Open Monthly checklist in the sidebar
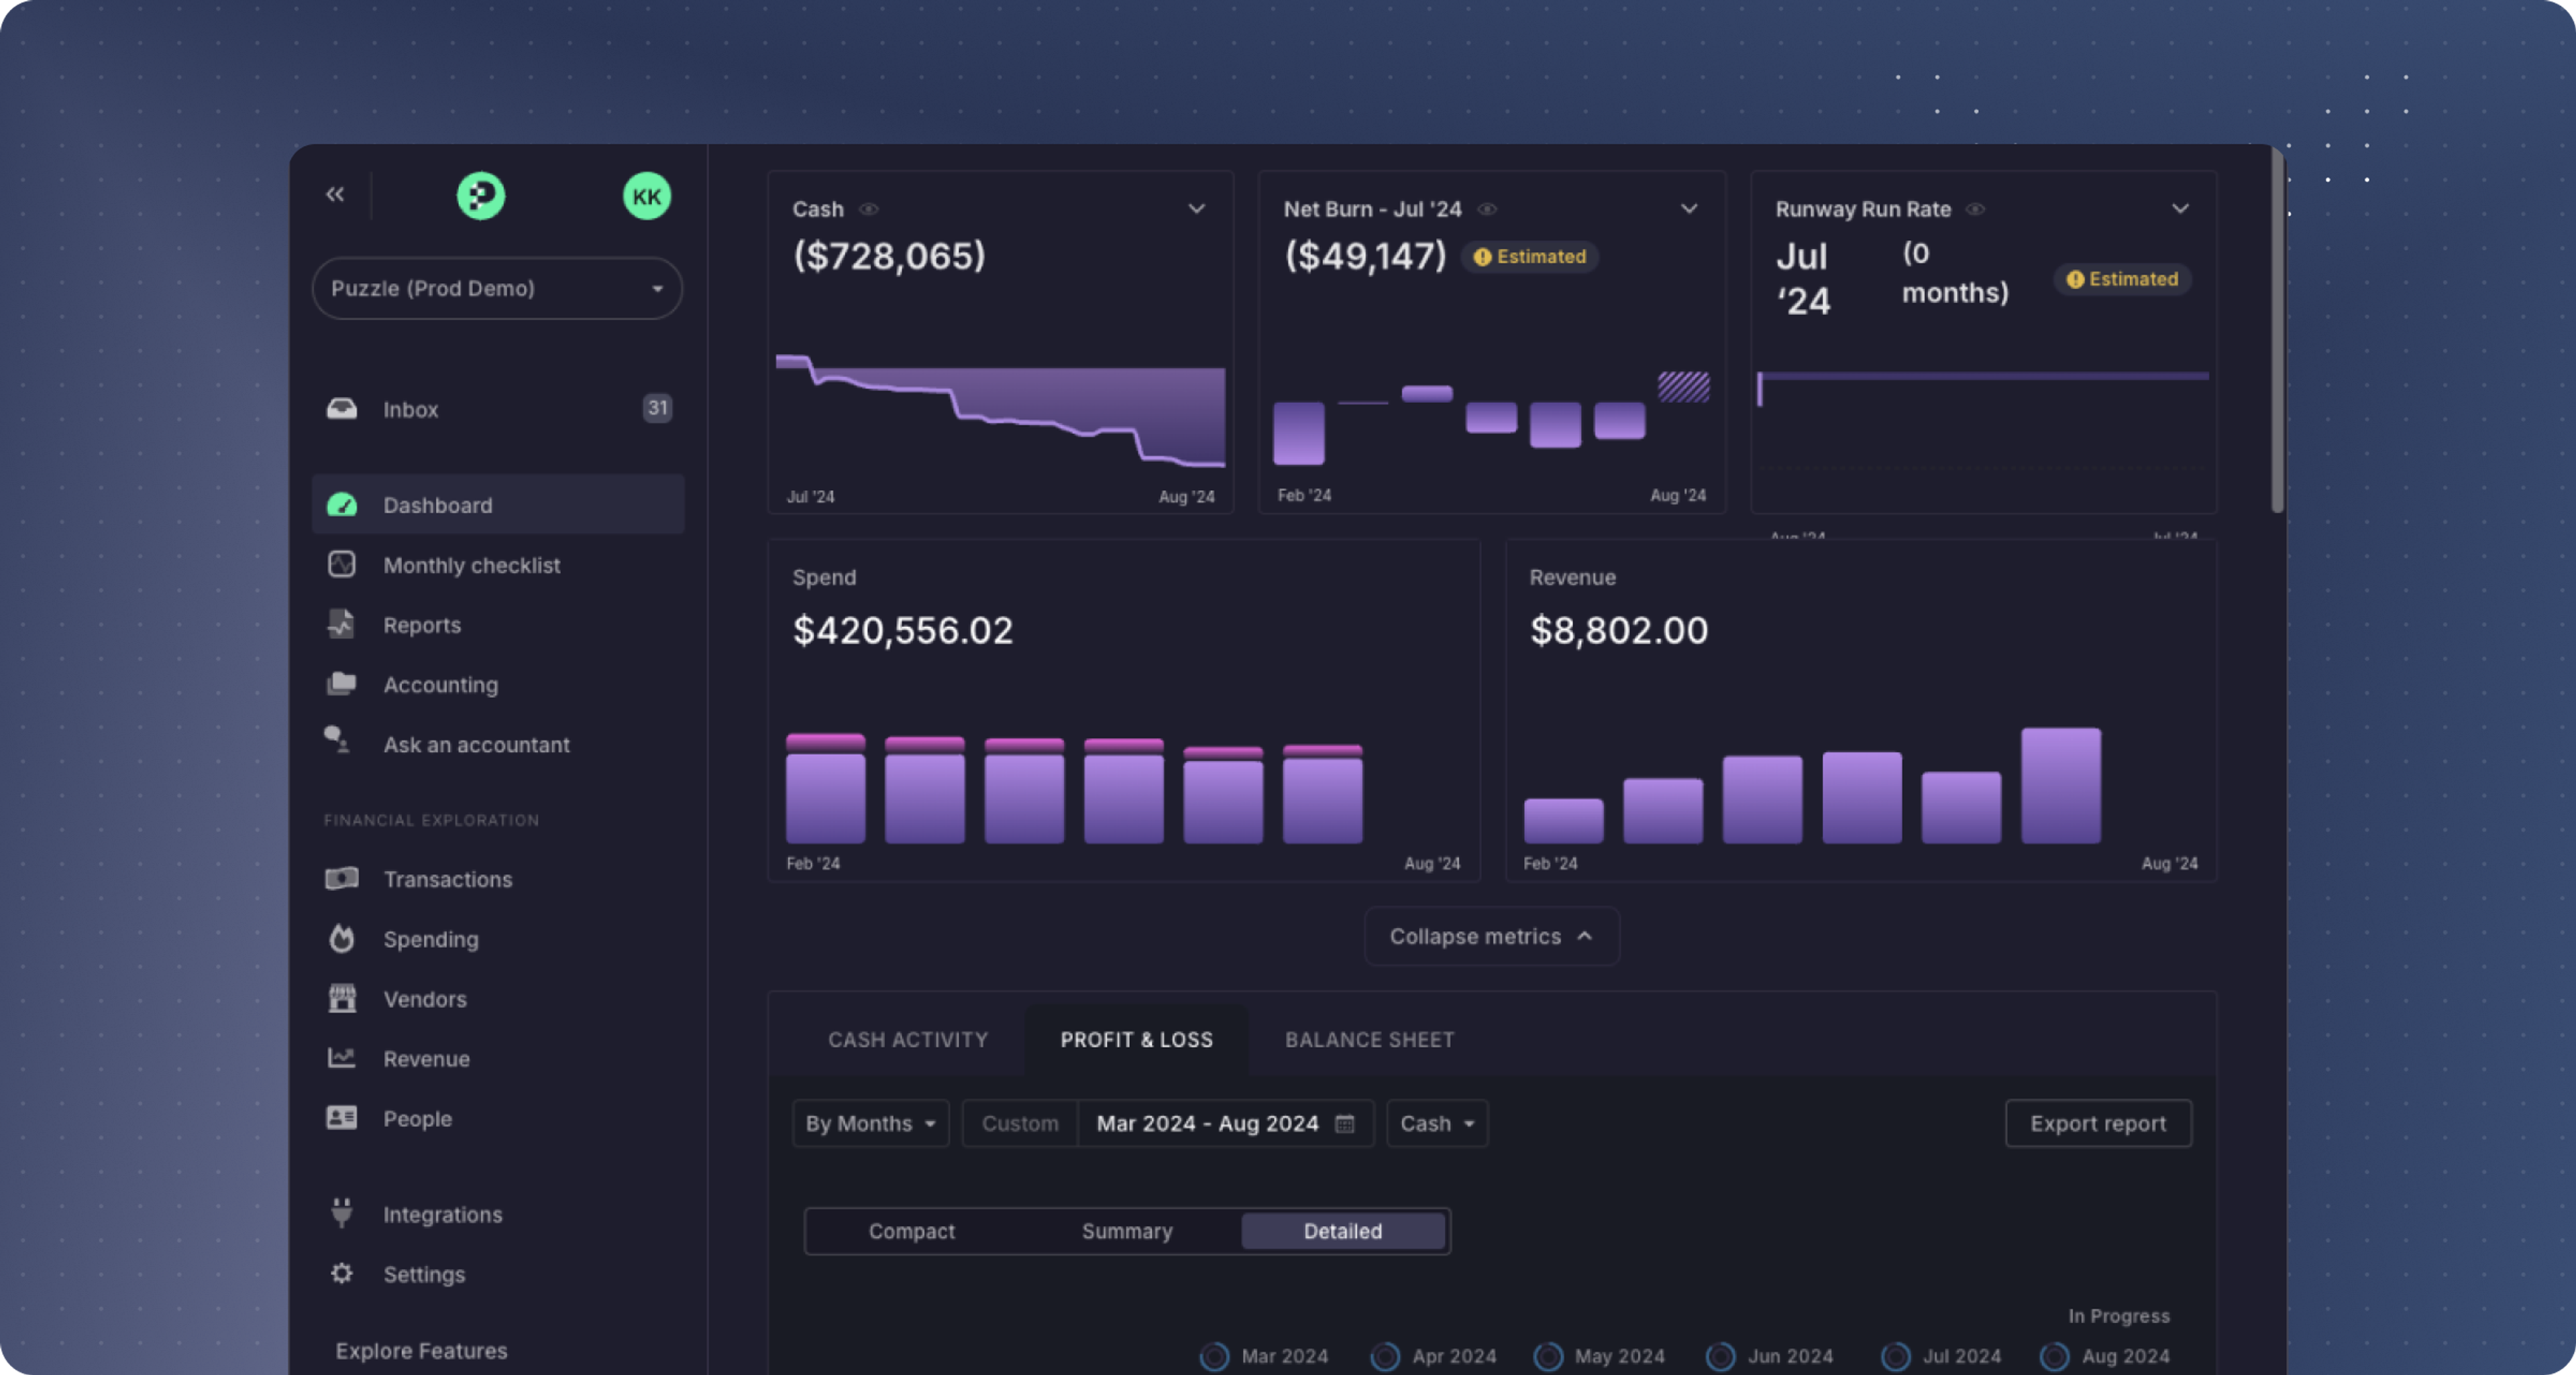 point(498,564)
